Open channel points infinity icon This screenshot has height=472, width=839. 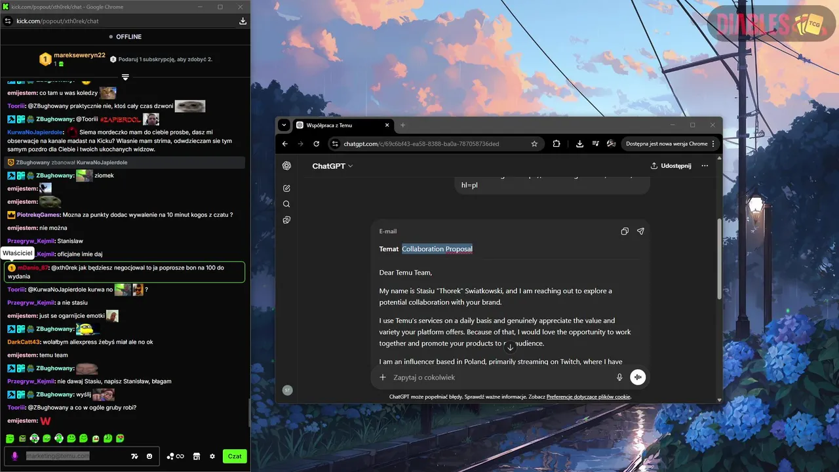(175, 456)
